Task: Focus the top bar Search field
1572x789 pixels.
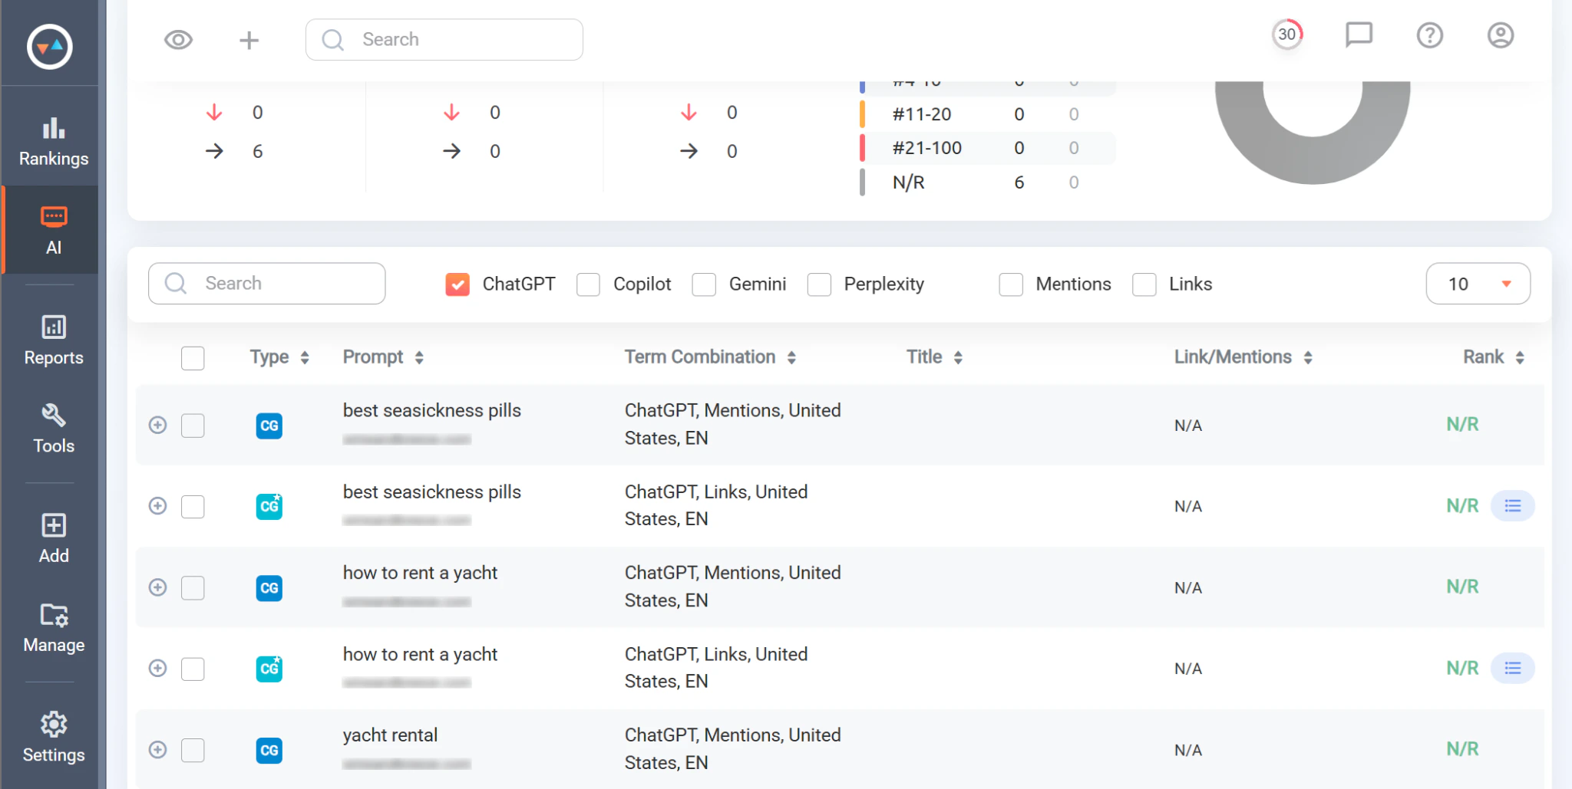Action: 444,40
